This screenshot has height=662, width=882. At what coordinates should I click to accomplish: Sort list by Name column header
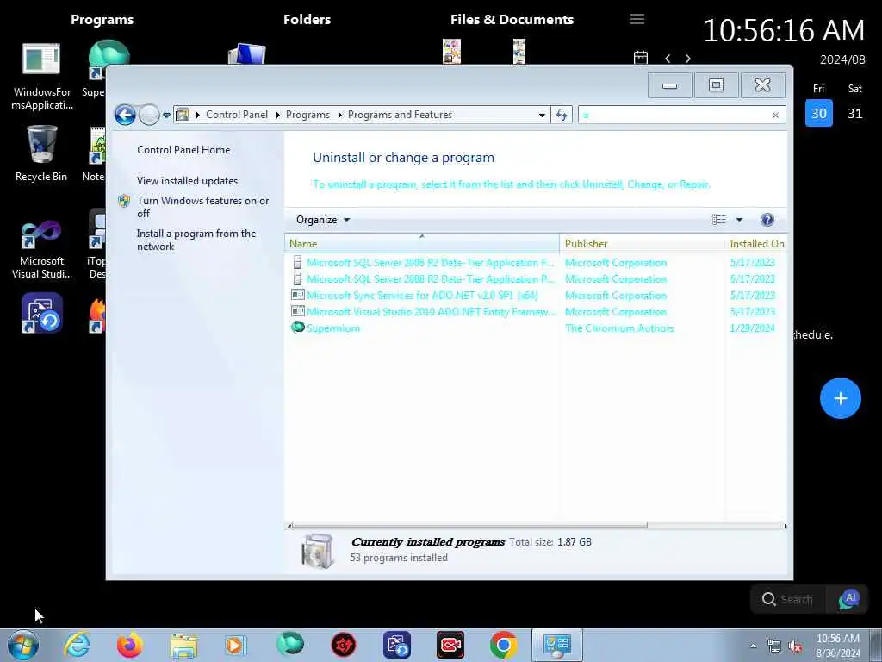point(422,244)
